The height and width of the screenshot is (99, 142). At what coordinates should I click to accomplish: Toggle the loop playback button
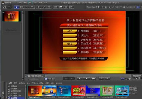coord(93,79)
